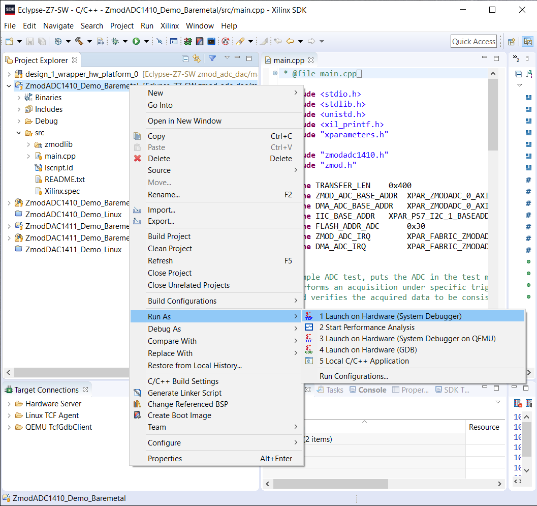Open the Run button dropdown arrow

pos(146,42)
